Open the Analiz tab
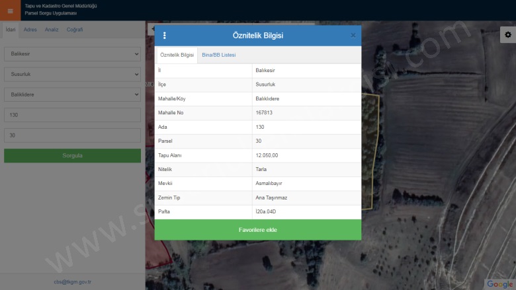 coord(52,30)
